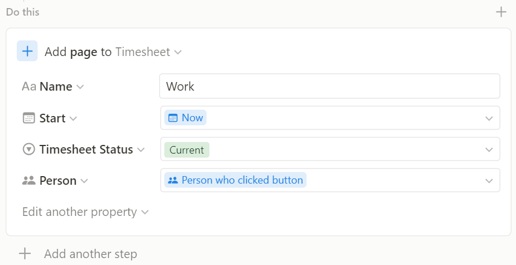
Task: Click the plus icon beside Do this
Action: pos(501,12)
